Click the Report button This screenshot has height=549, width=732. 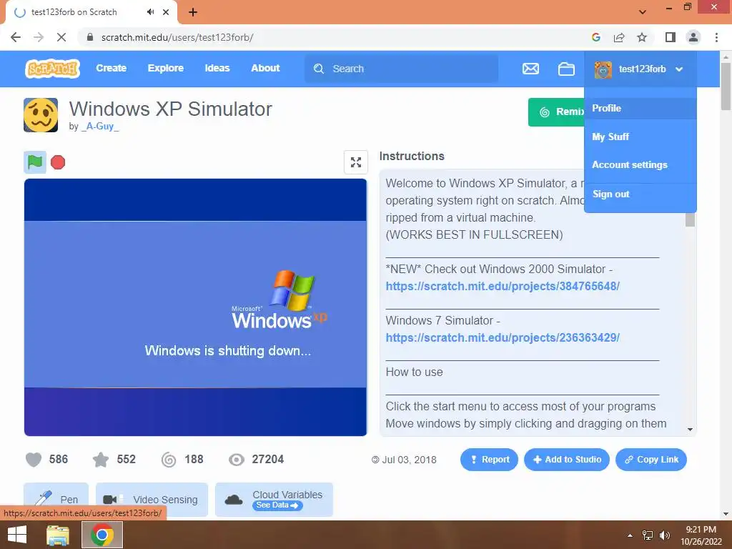[489, 460]
